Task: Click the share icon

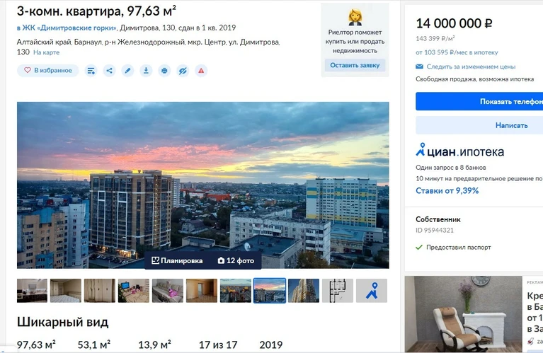Action: 109,71
